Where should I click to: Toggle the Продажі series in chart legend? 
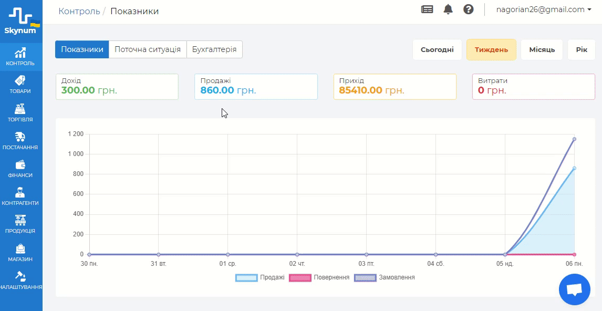pos(261,277)
